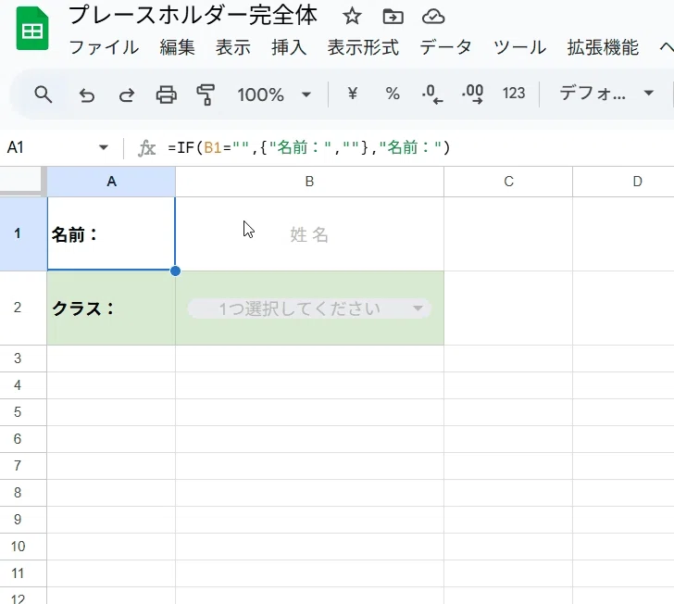Open the 123 number formats menu
This screenshot has width=674, height=604.
click(514, 93)
